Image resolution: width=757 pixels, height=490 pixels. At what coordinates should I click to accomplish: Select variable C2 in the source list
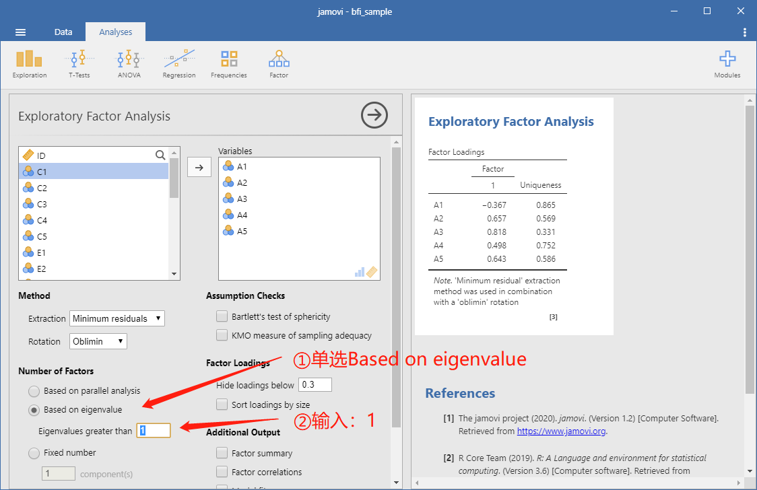click(94, 188)
